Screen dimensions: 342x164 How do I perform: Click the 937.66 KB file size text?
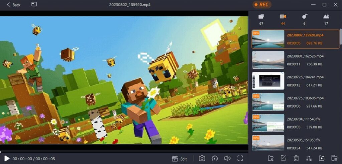pos(314,106)
